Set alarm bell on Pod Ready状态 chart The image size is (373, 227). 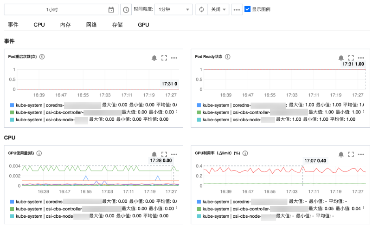coord(341,58)
